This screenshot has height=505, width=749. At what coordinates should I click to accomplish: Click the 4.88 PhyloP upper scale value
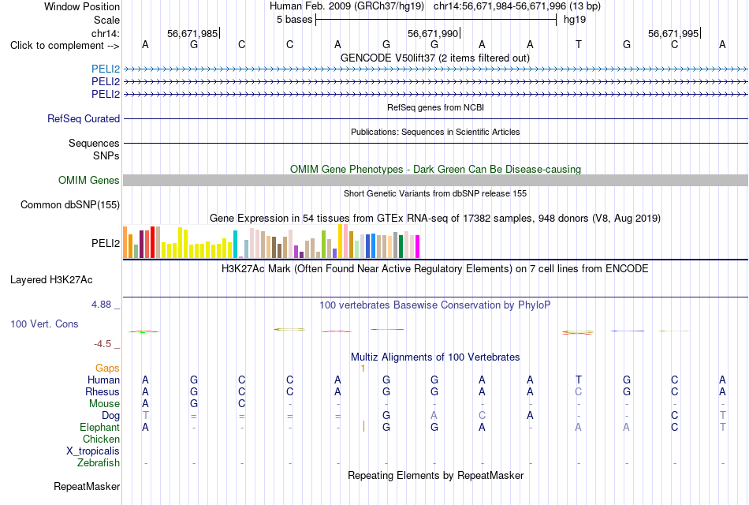click(101, 305)
